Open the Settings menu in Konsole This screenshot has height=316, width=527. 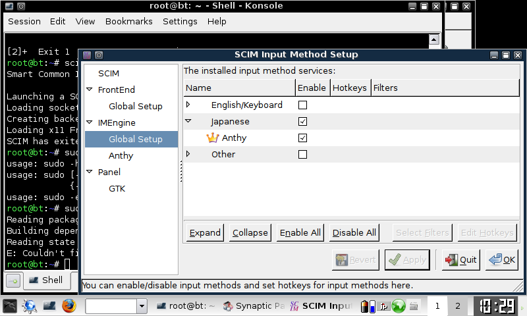(x=180, y=21)
